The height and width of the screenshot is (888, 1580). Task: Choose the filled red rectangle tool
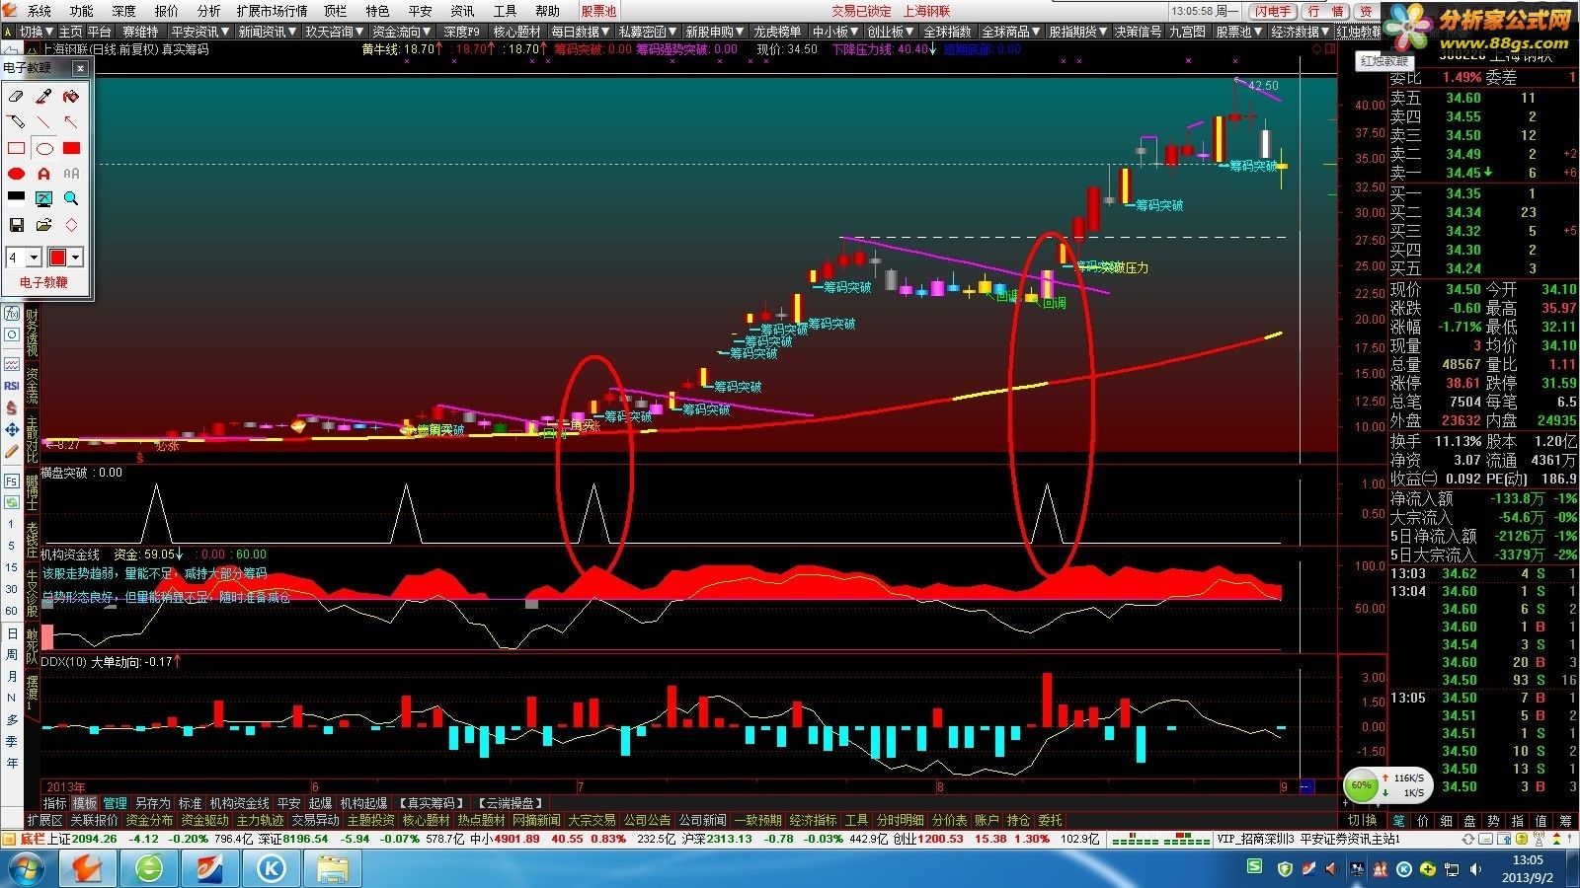click(71, 148)
